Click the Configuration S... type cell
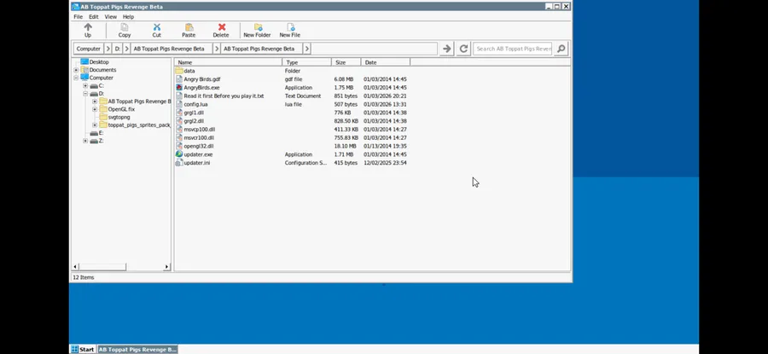 click(x=305, y=163)
